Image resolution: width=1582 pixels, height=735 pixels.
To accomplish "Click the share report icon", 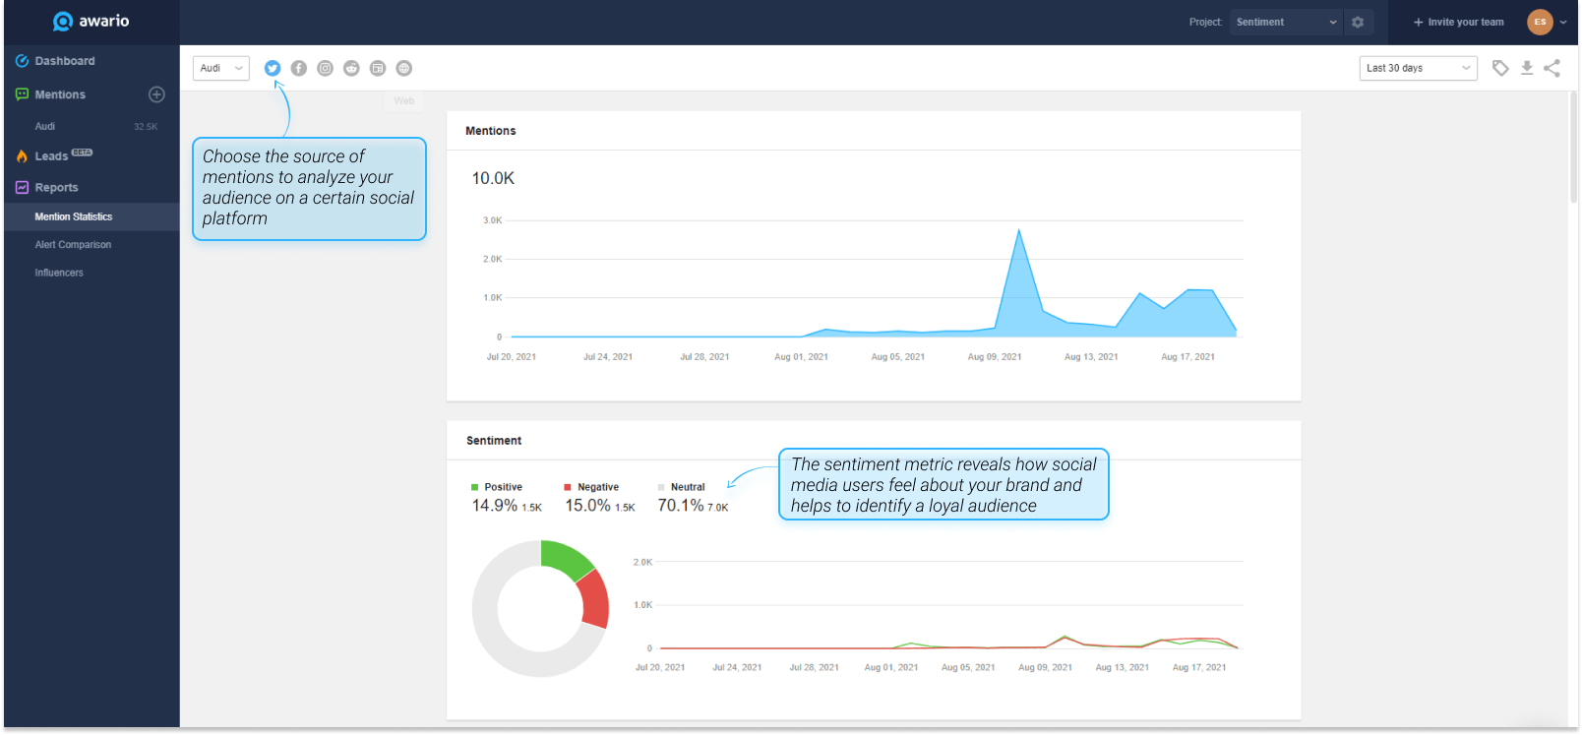I will pos(1552,68).
